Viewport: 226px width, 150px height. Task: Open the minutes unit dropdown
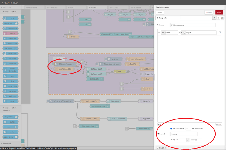point(196,140)
